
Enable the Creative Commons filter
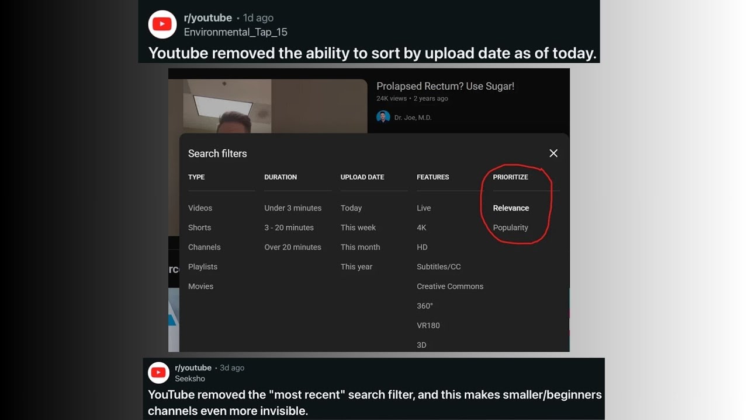[x=450, y=286]
